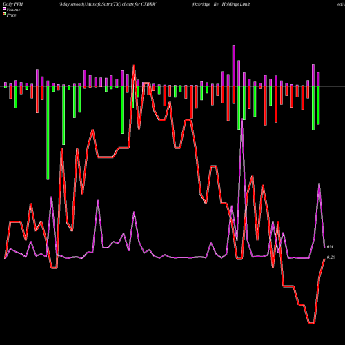Click the Daily PVM title text

tap(13, 4)
